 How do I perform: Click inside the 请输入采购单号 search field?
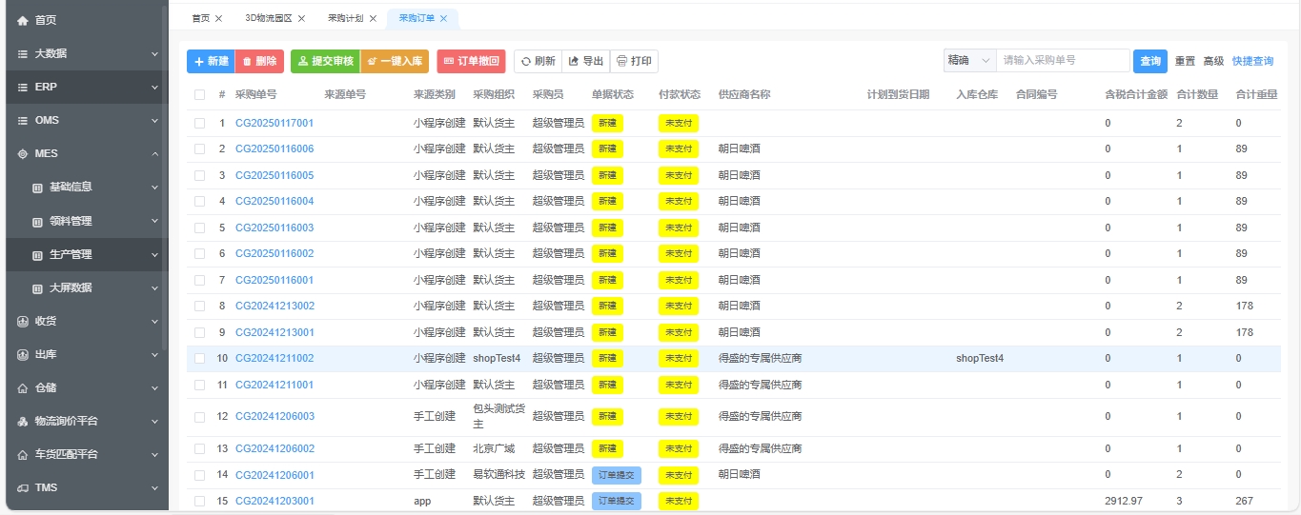point(1063,61)
